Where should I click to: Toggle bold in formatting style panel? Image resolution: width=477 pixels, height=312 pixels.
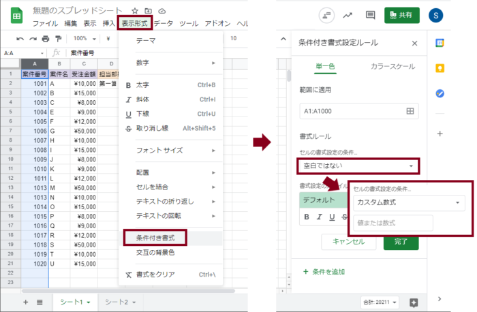click(x=307, y=217)
